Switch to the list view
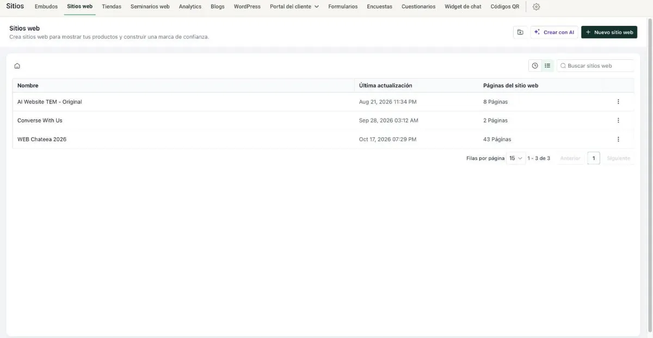 pyautogui.click(x=547, y=66)
